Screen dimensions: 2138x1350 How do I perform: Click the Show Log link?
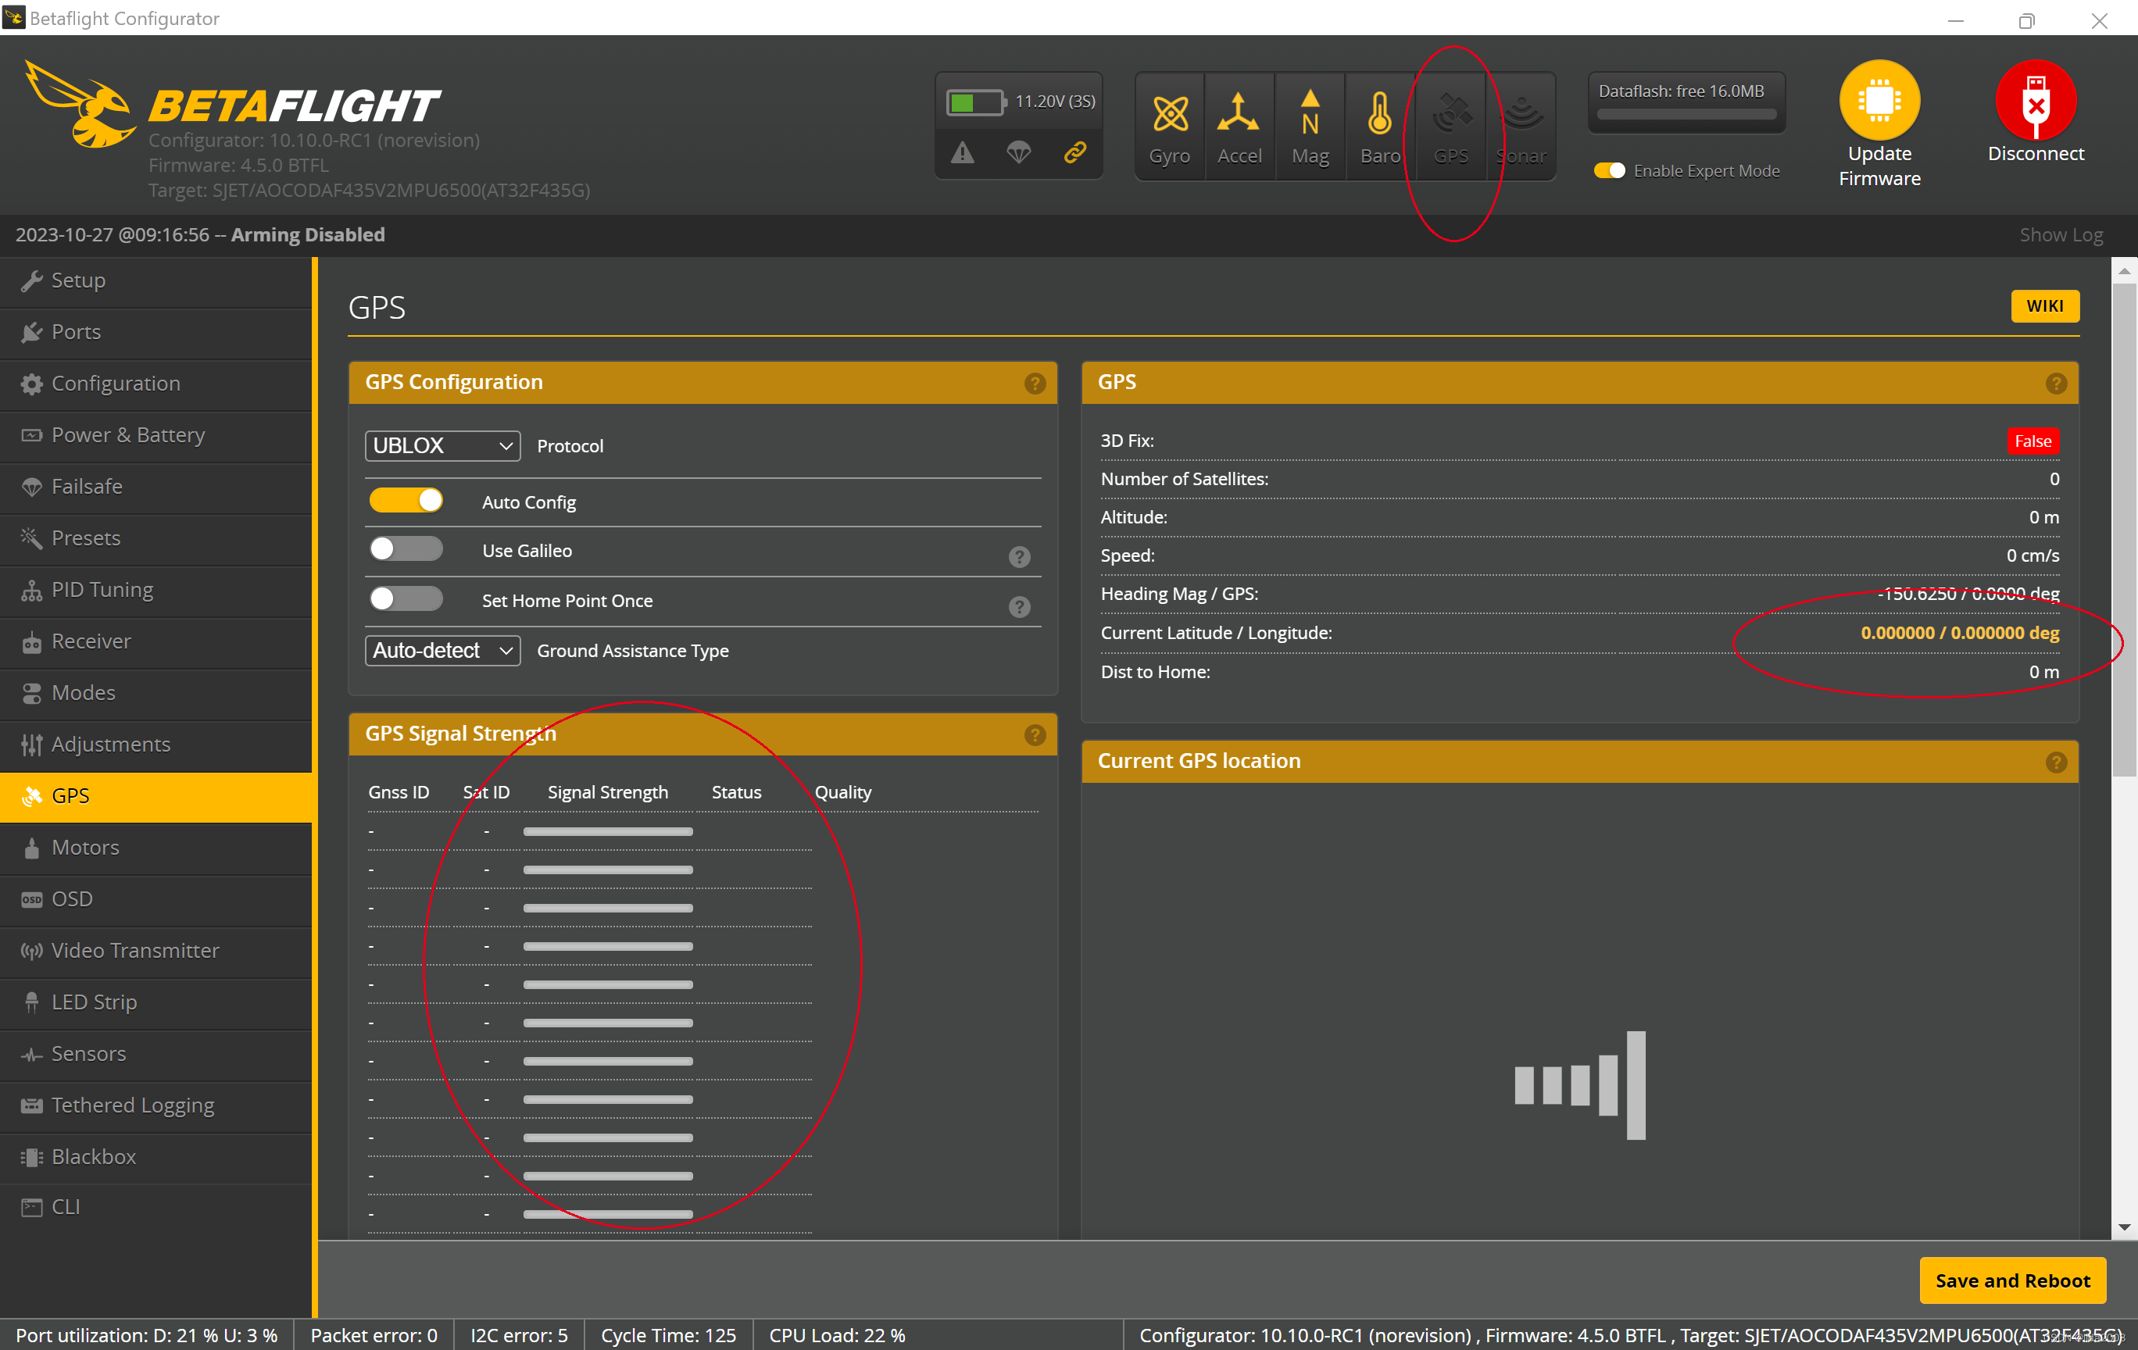[2060, 235]
